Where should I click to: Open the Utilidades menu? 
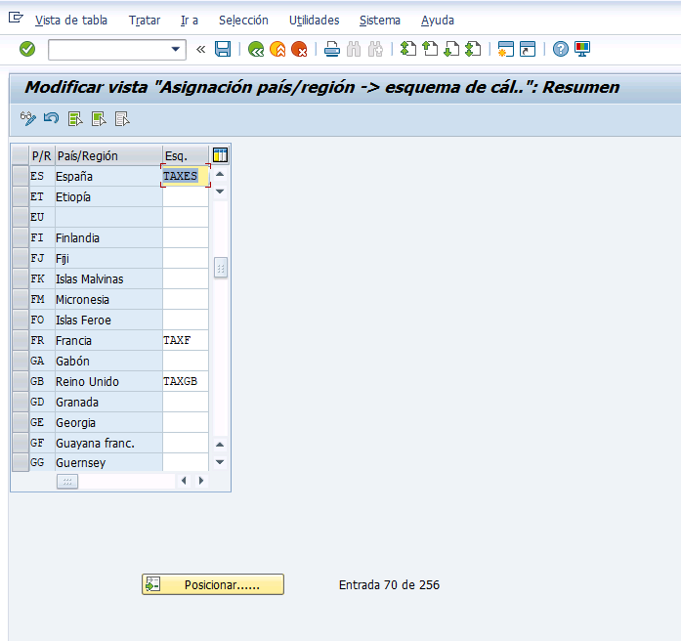click(315, 21)
